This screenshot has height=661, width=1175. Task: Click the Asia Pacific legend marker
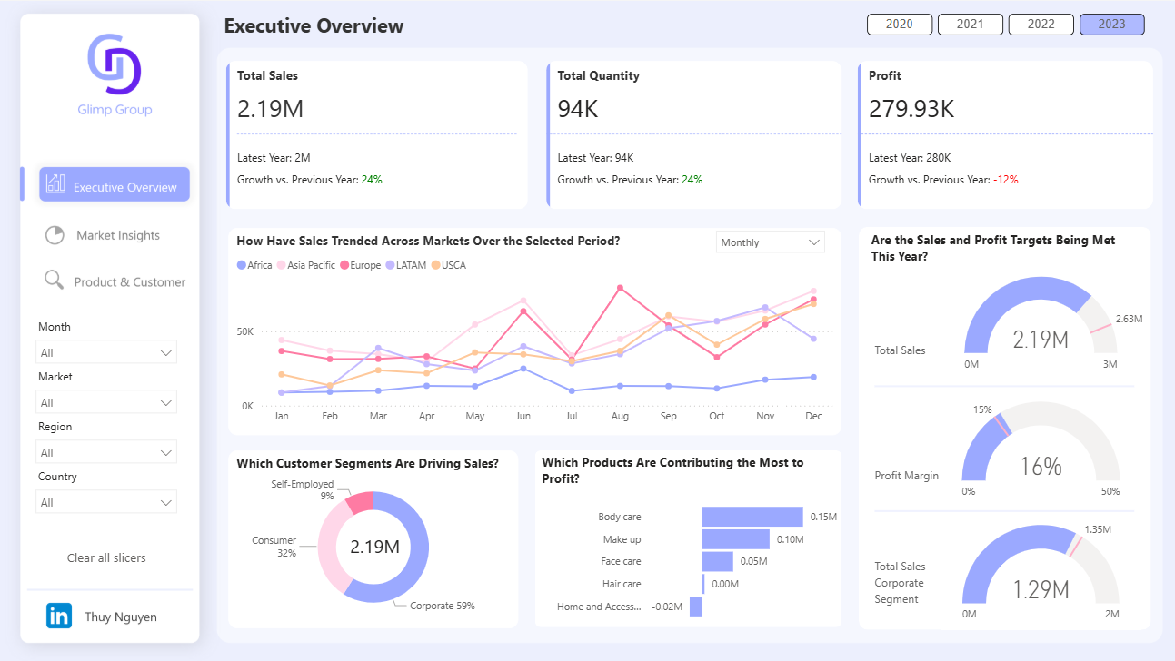(x=281, y=265)
